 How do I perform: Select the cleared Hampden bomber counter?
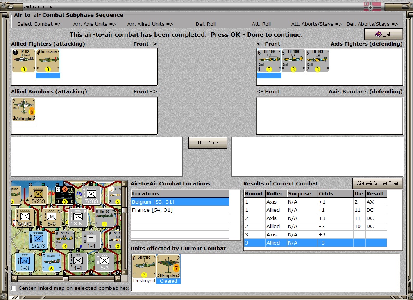click(168, 266)
